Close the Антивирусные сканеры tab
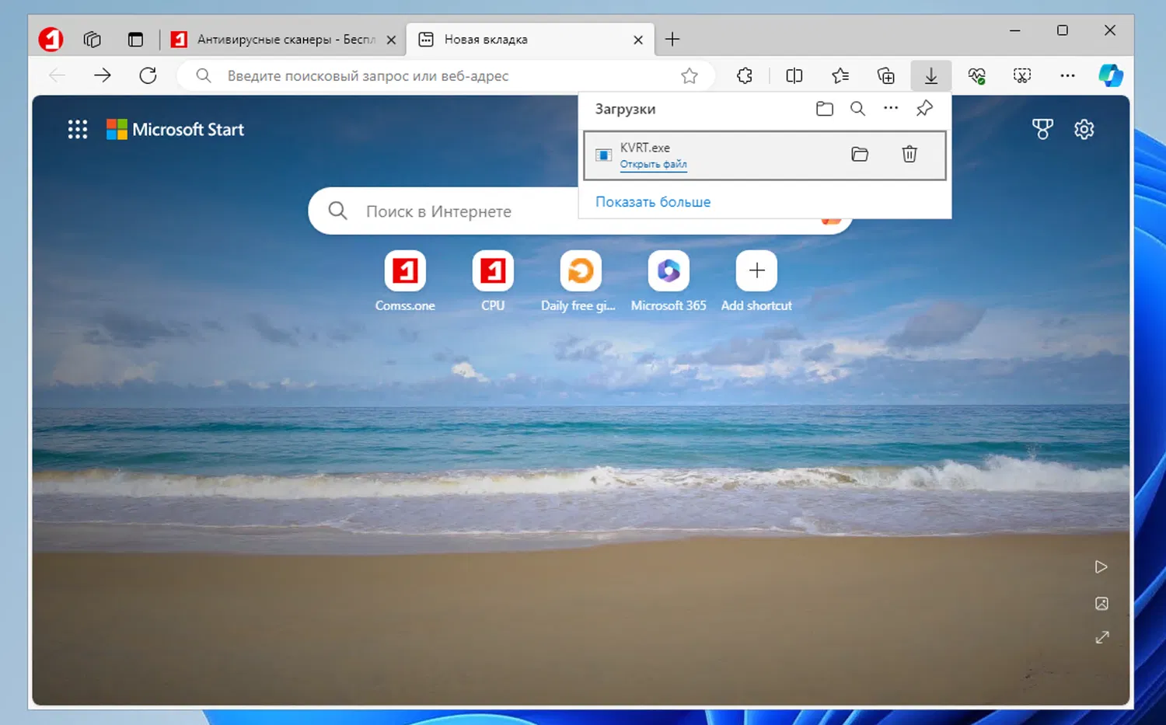 391,40
